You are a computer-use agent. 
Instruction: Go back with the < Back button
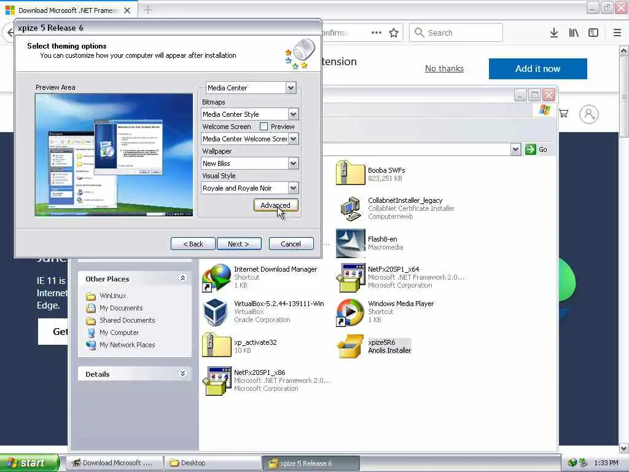[193, 243]
